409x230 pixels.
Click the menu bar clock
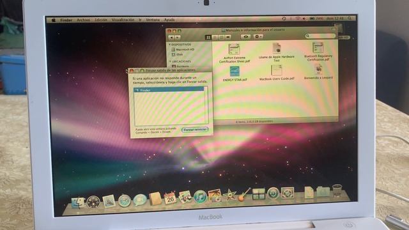click(x=335, y=19)
